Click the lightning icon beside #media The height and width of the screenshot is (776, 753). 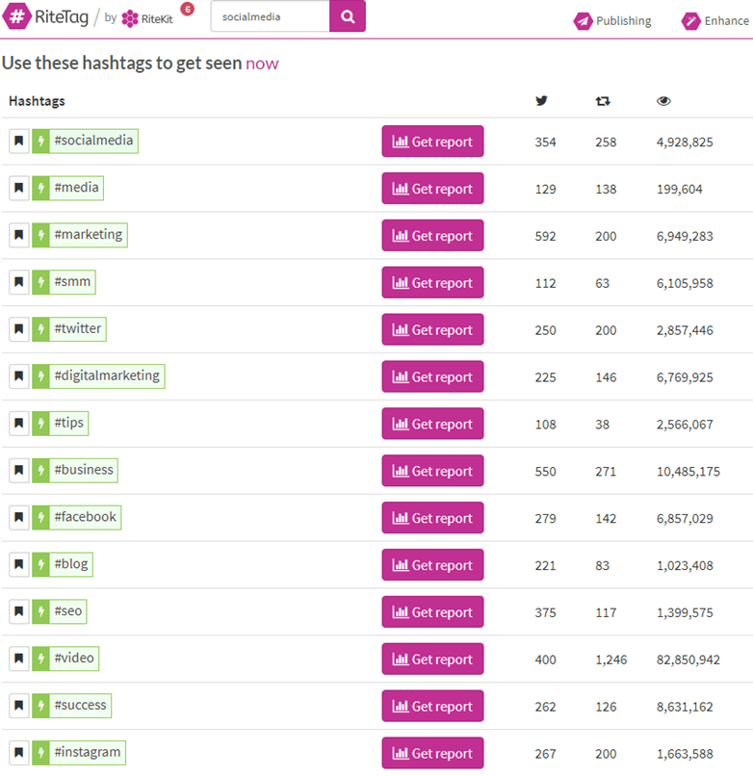(41, 188)
